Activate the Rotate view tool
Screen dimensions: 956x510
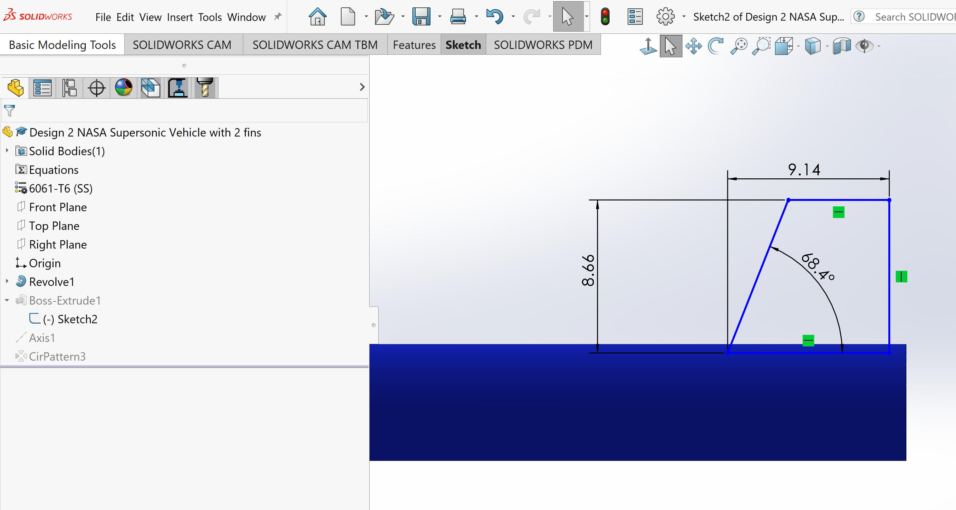(716, 46)
